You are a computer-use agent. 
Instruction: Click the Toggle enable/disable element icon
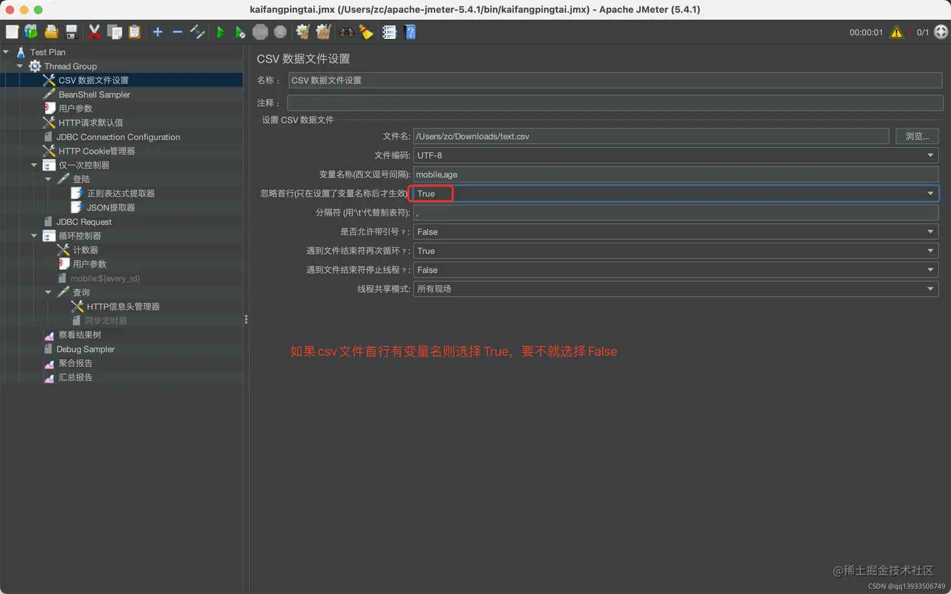pyautogui.click(x=197, y=31)
